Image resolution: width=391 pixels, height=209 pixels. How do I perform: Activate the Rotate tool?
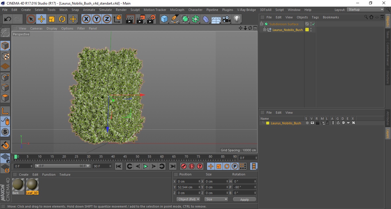[62, 19]
